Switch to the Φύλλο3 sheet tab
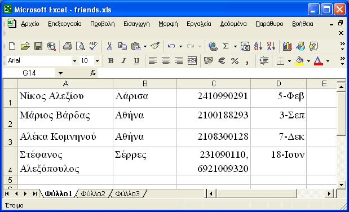Viewport: 349px width, 212px height. pyautogui.click(x=127, y=194)
